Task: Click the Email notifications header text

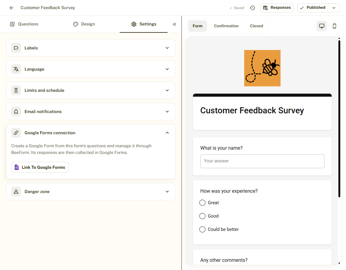Action: tap(43, 112)
